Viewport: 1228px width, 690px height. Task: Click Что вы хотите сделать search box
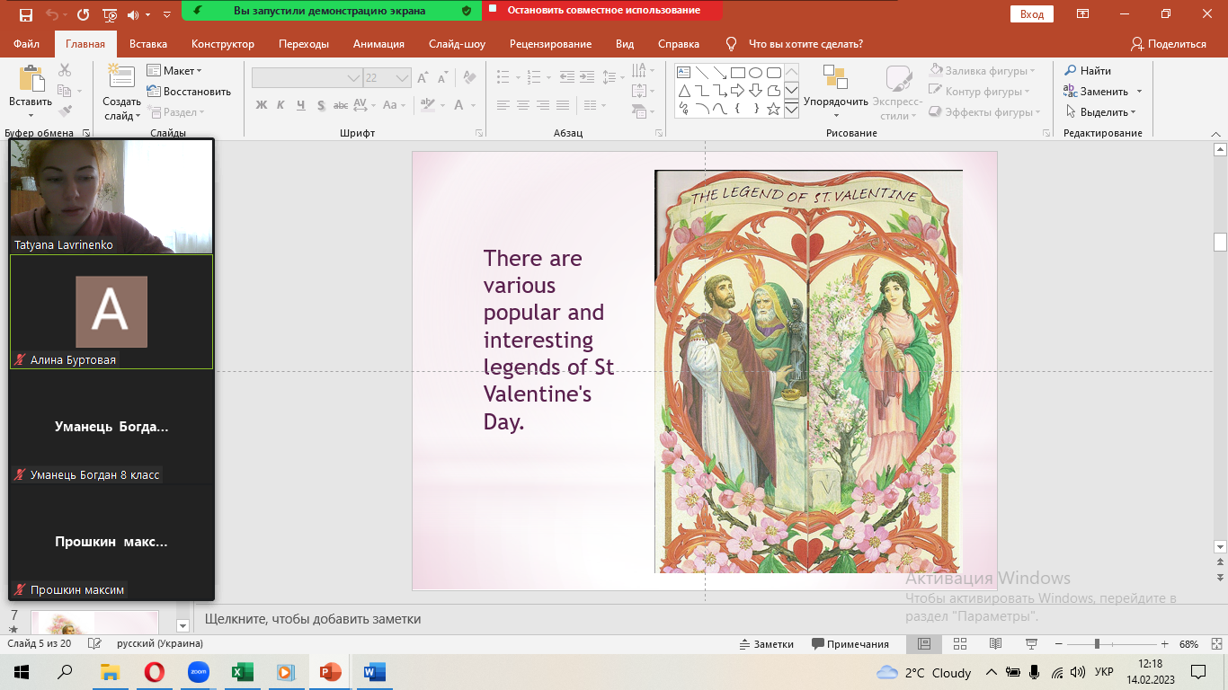click(x=805, y=44)
